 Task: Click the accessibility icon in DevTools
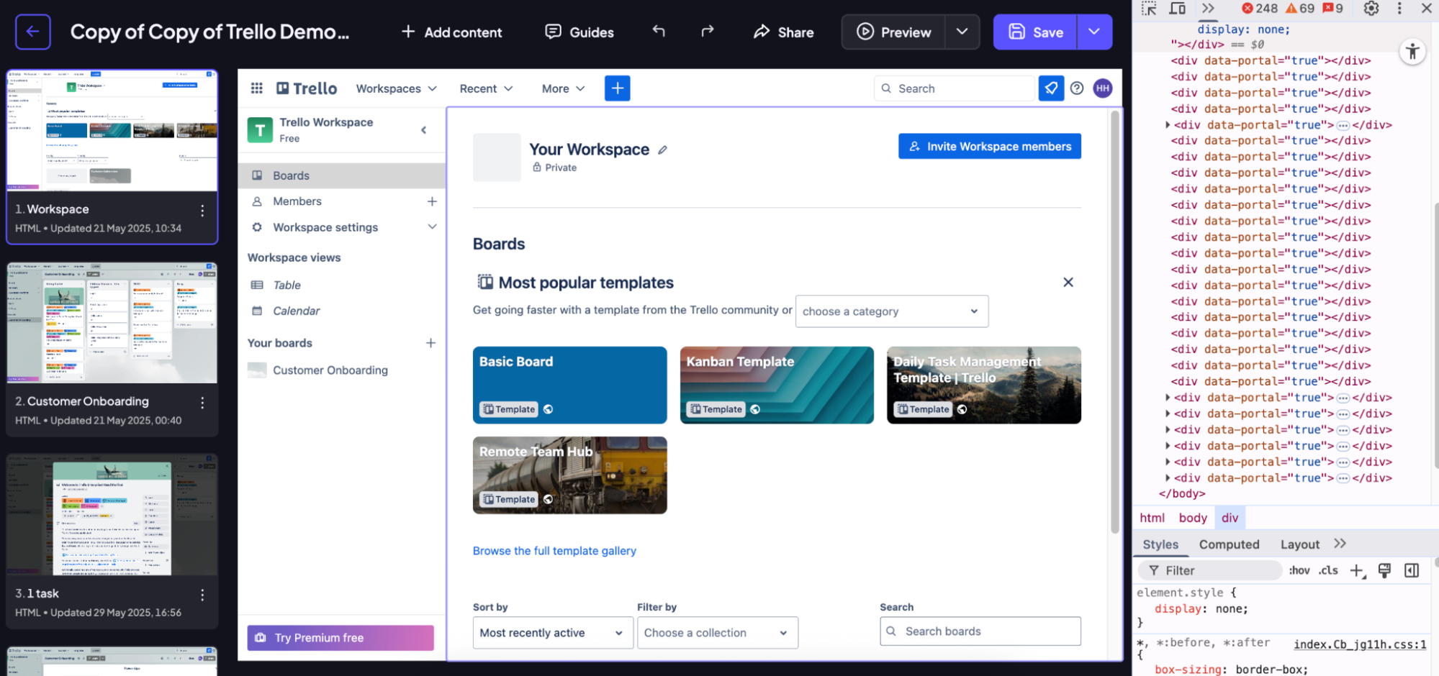coord(1412,52)
